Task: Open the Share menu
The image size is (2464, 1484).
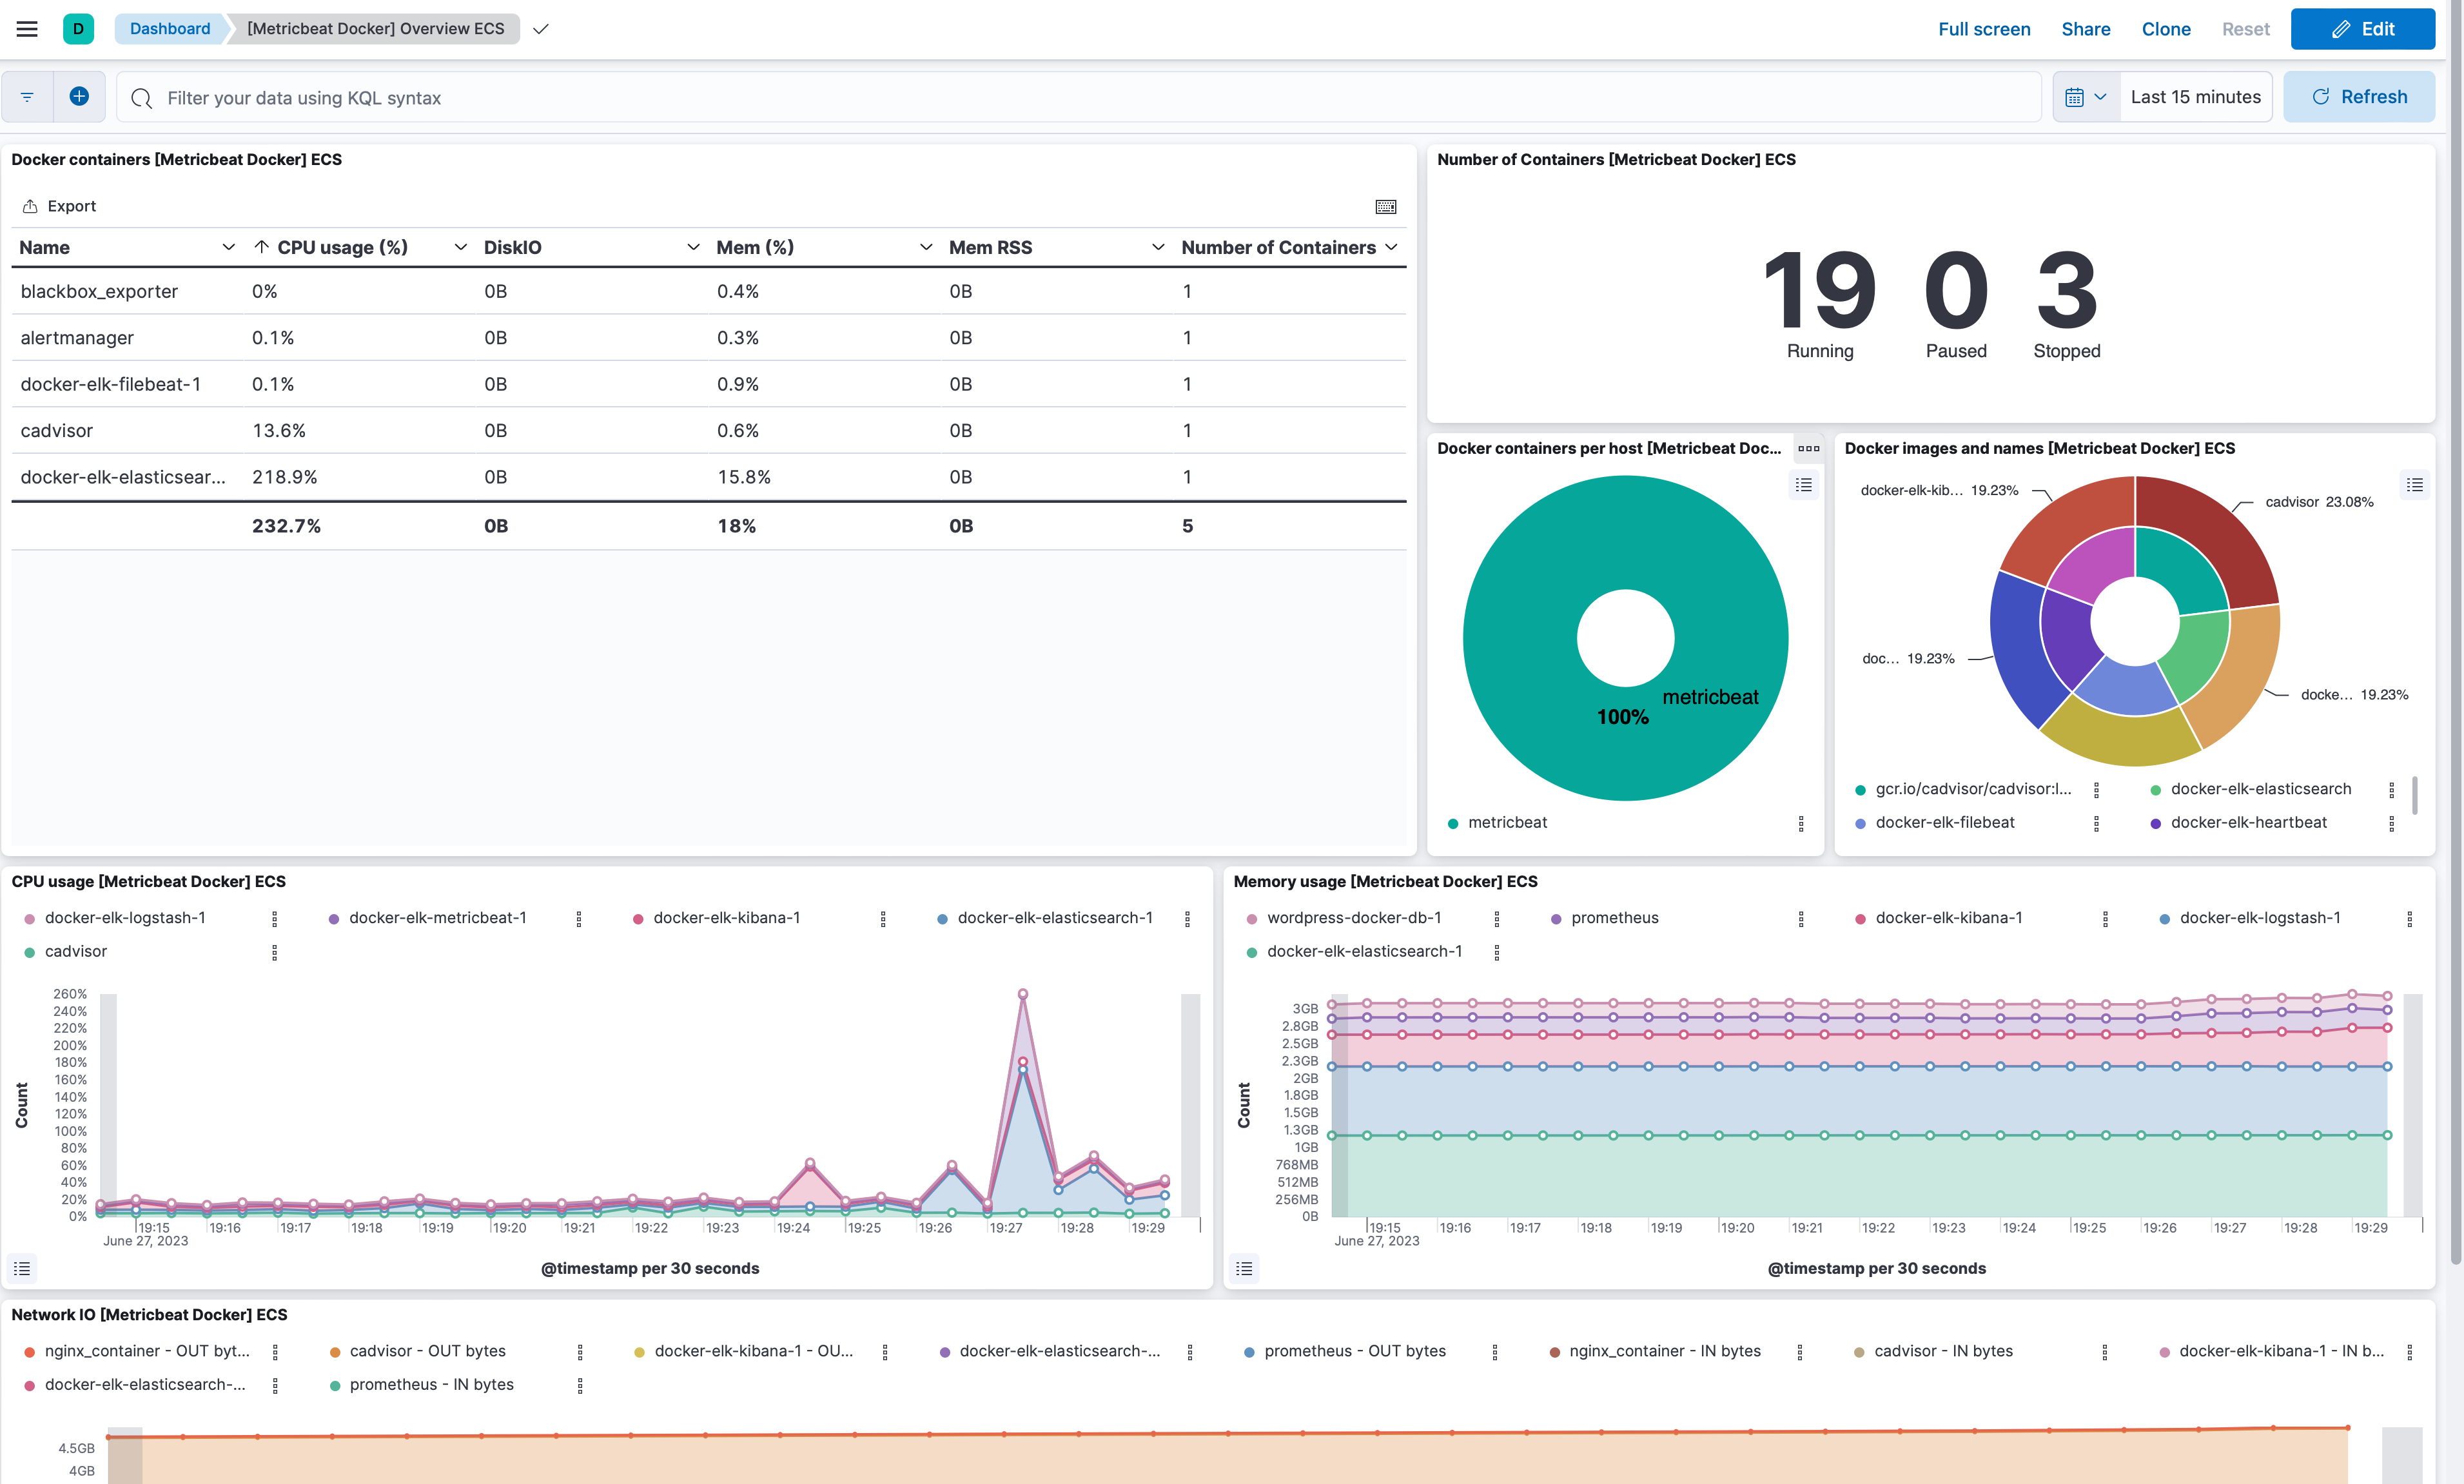Action: (x=2085, y=29)
